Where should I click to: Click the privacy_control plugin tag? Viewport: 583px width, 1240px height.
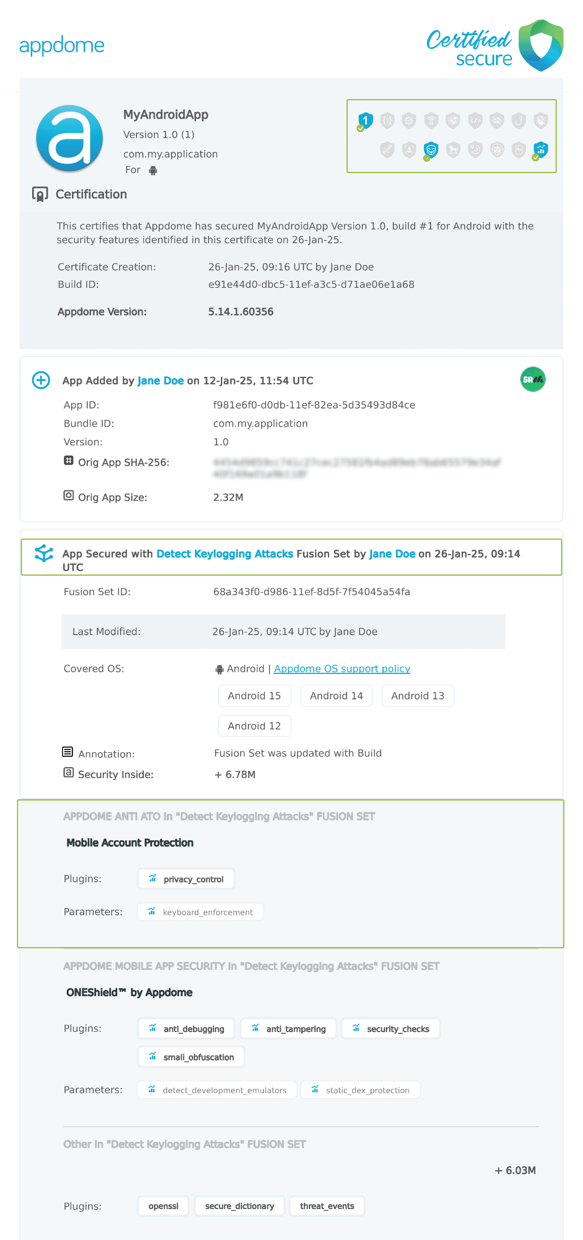[x=186, y=879]
